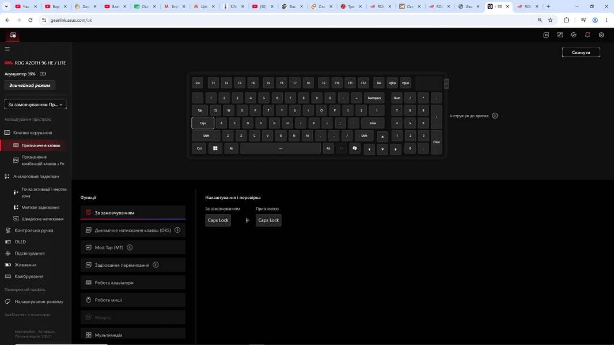614x345 pixels.
Task: Expand the Кнопки керування section
Action: click(x=33, y=133)
